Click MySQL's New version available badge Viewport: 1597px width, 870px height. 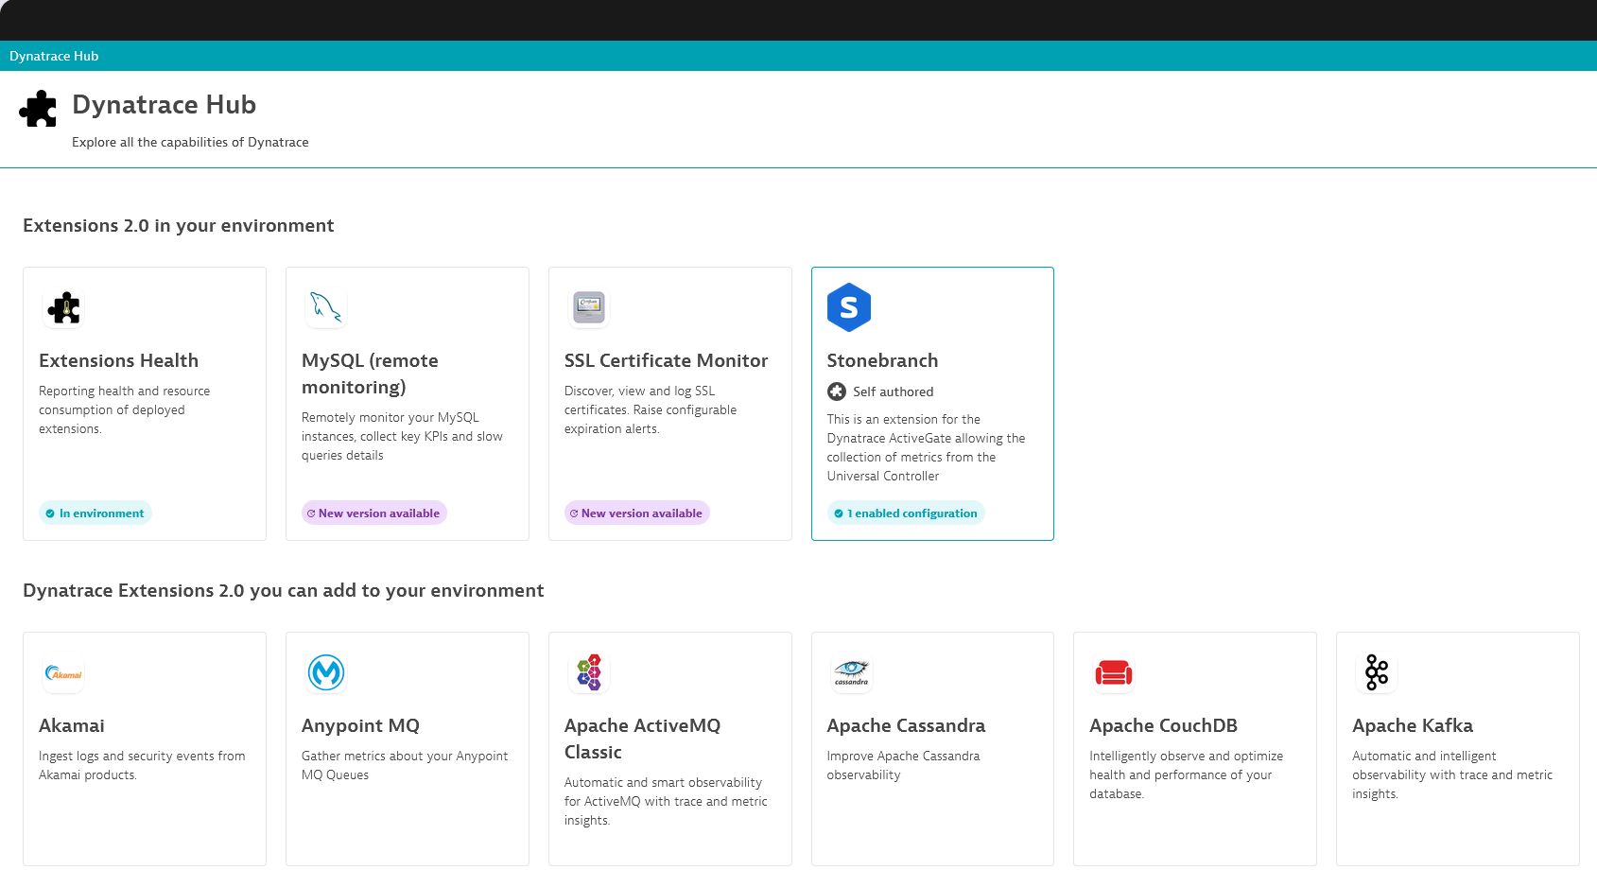374,513
